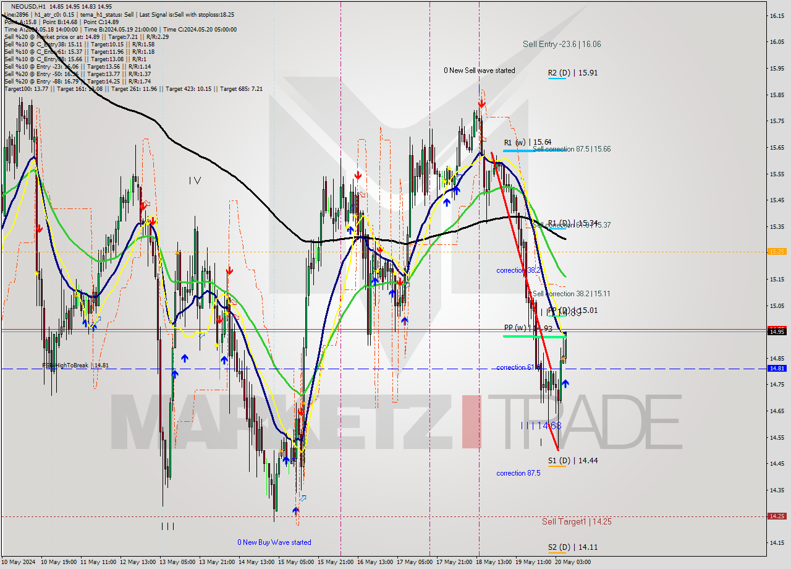Viewport: 791px width, 569px height.
Task: Click the '13 May 21:00' time label
Action: (218, 562)
